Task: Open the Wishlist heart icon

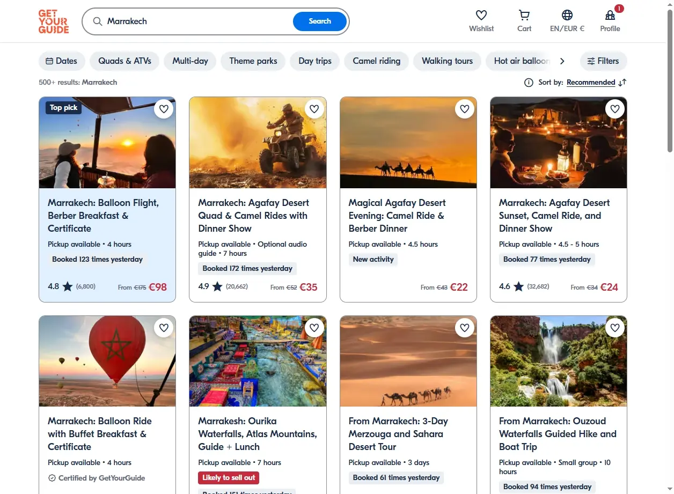Action: pyautogui.click(x=481, y=15)
